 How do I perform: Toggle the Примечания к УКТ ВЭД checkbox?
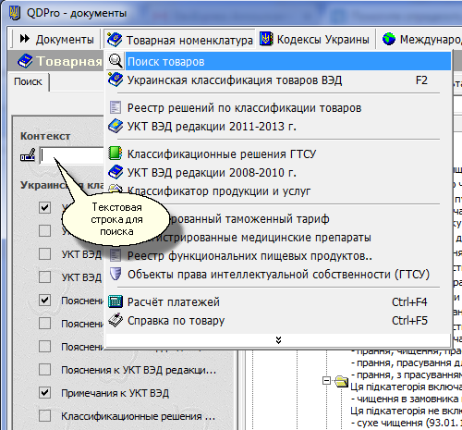pyautogui.click(x=45, y=393)
